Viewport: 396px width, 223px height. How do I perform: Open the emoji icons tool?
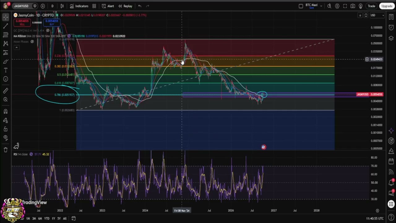click(x=6, y=79)
